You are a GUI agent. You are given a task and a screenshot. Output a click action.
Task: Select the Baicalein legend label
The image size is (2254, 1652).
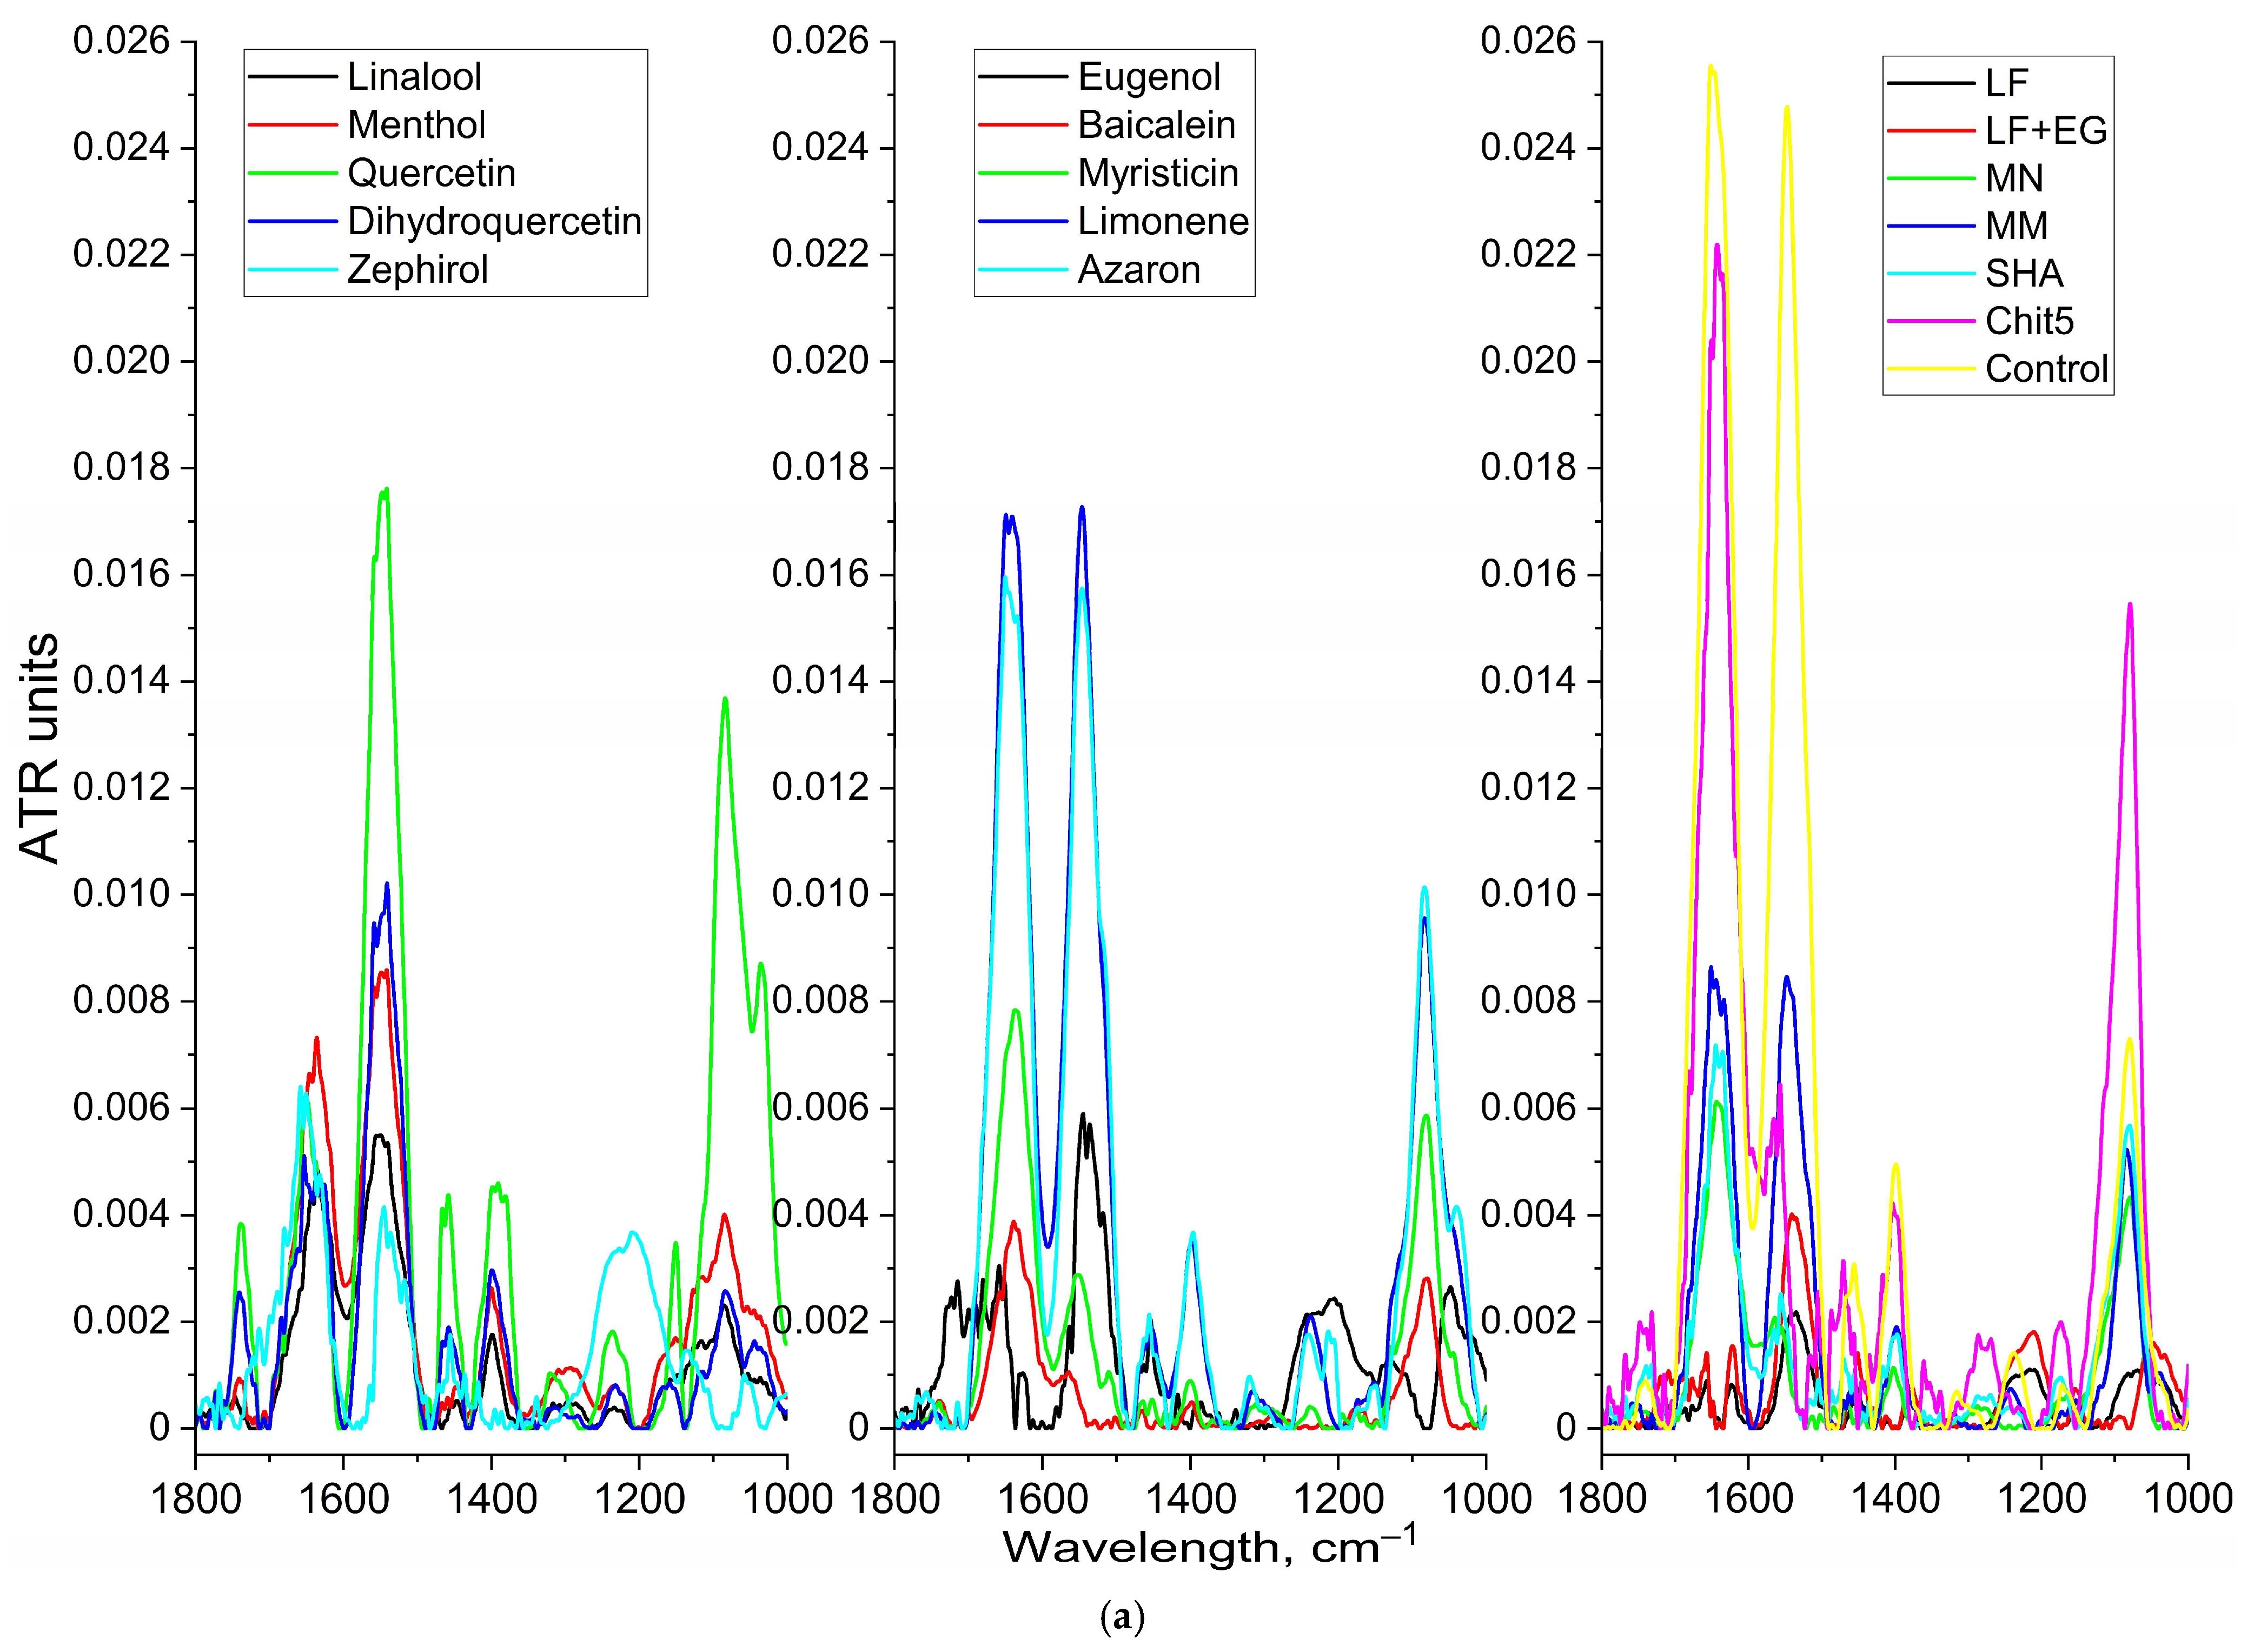coord(1156,125)
